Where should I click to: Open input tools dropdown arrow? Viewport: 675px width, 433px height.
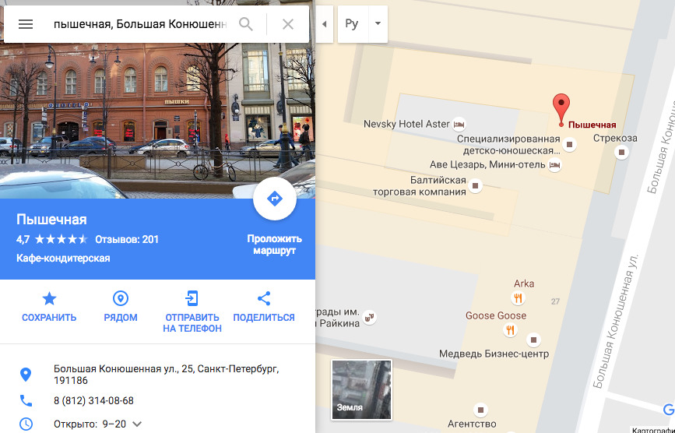[378, 23]
